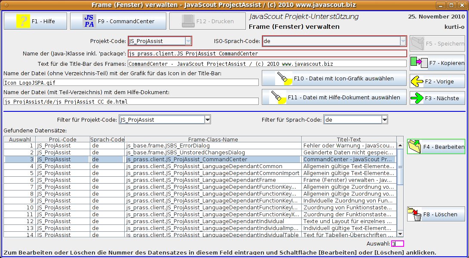The width and height of the screenshot is (469, 258).
Task: Go to previous record with yellow arrow
Action: pos(417,81)
